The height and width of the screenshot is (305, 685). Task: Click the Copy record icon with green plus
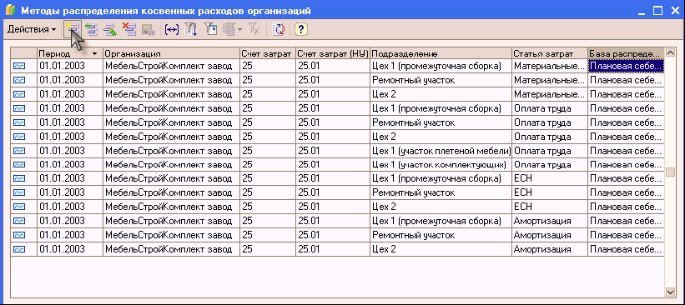click(x=92, y=29)
